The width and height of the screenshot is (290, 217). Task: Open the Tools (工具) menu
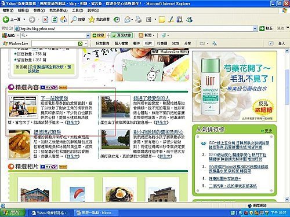pyautogui.click(x=78, y=10)
